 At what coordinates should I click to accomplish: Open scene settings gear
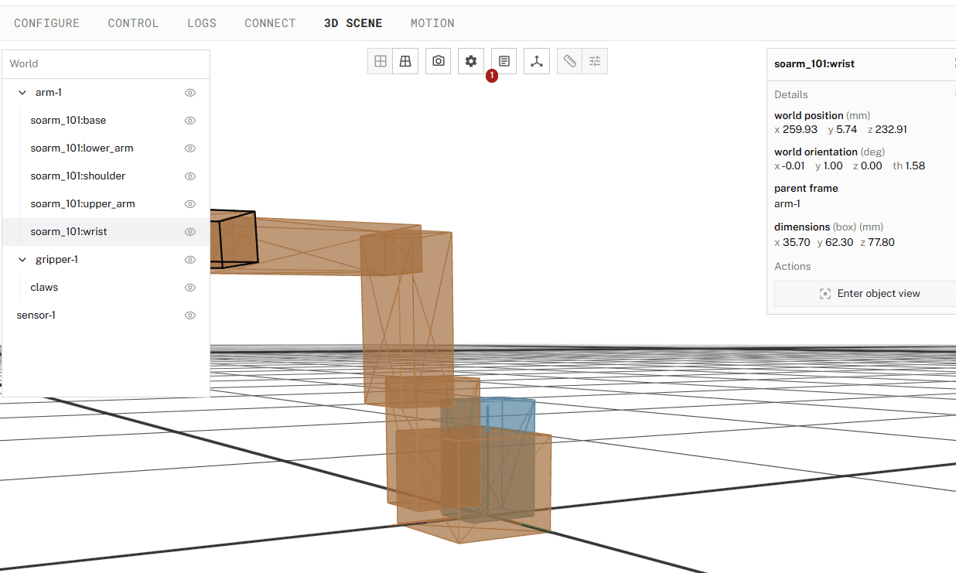click(x=471, y=61)
